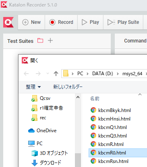This screenshot has height=167, width=147.
Task: Click the Katalon Recorder logo in the toolbar
Action: (8, 22)
